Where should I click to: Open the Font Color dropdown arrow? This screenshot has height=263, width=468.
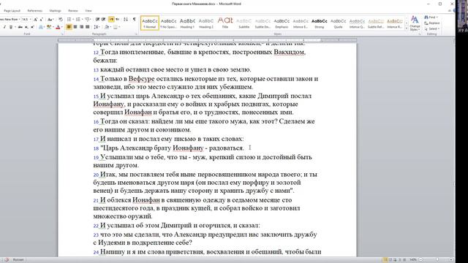[62, 27]
